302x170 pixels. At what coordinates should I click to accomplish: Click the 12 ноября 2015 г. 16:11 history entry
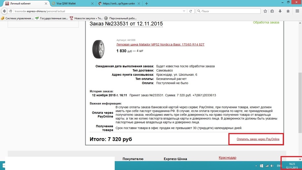click(109, 95)
